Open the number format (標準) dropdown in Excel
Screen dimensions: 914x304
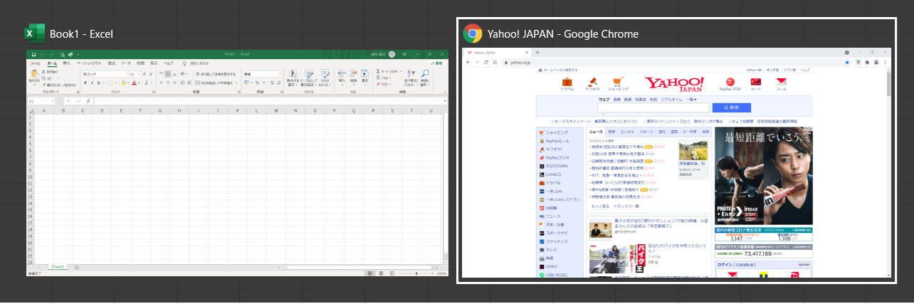click(x=278, y=74)
